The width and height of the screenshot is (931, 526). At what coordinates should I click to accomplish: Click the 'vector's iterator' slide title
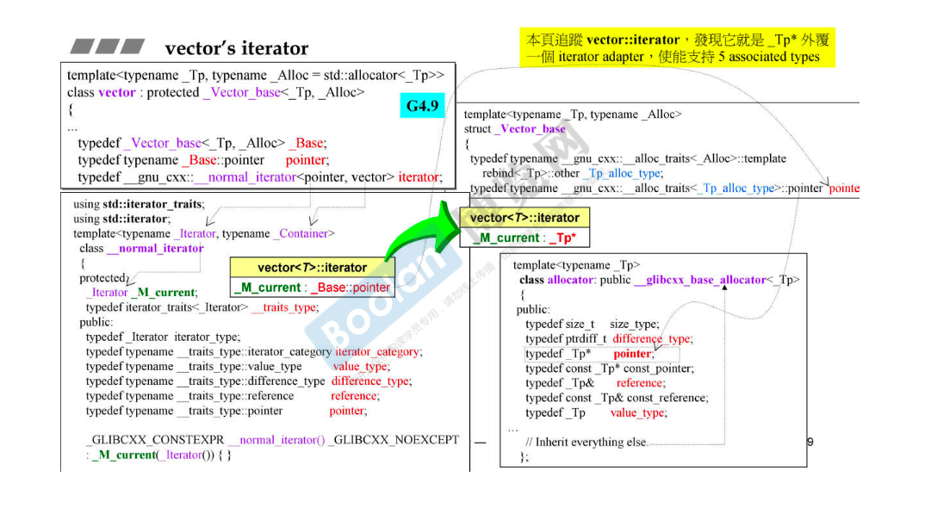tap(236, 47)
